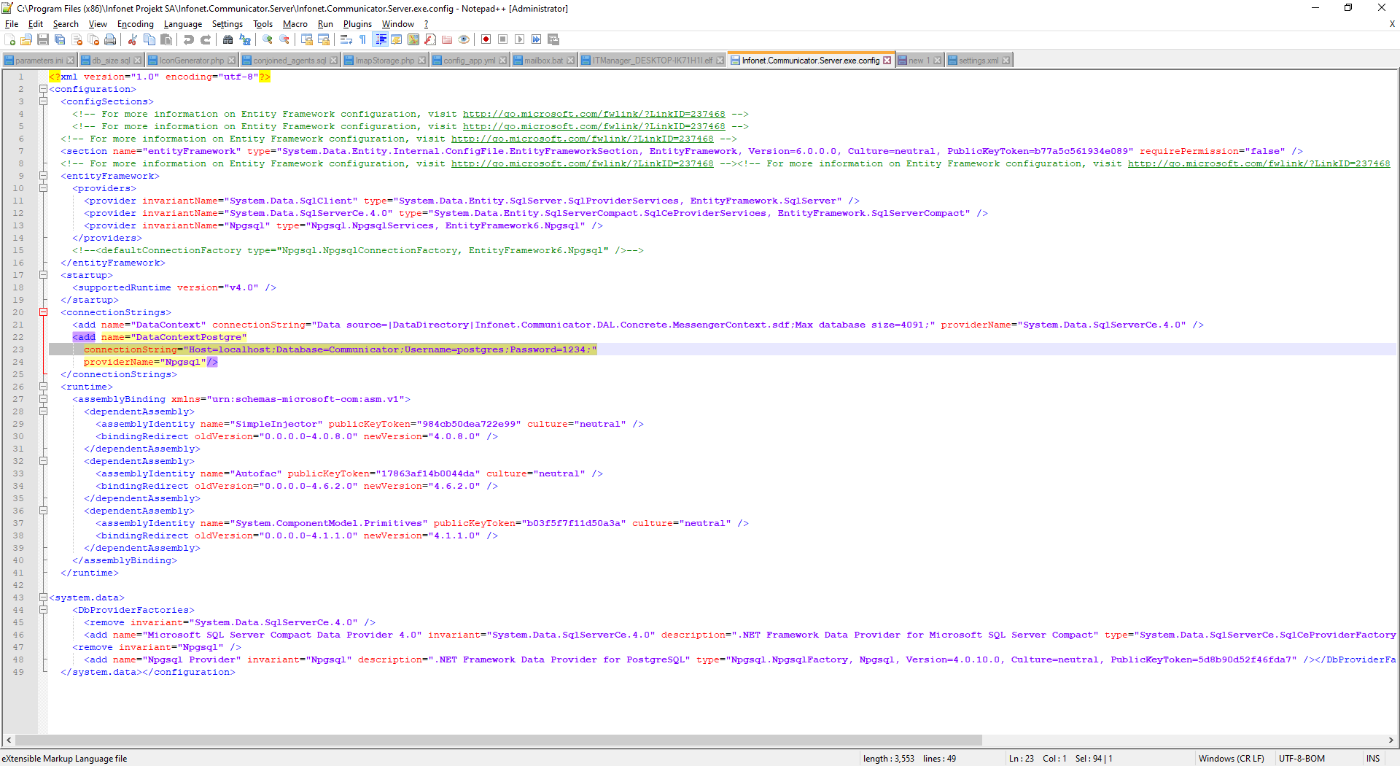Collapse the configuration node on line 2
The width and height of the screenshot is (1400, 766).
coord(43,89)
